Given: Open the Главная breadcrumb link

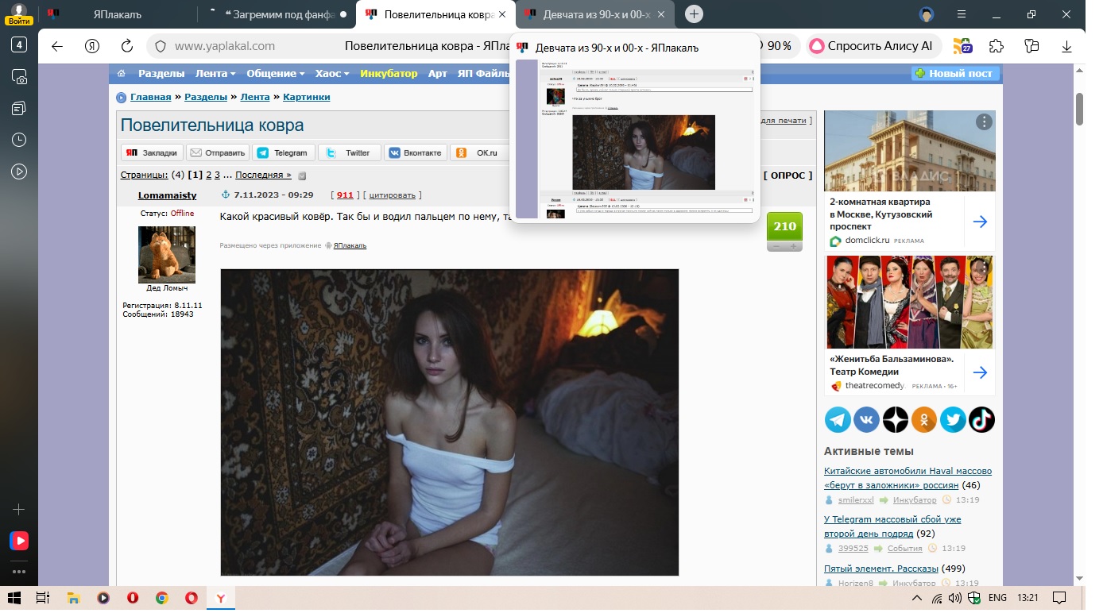Looking at the screenshot, I should [151, 97].
